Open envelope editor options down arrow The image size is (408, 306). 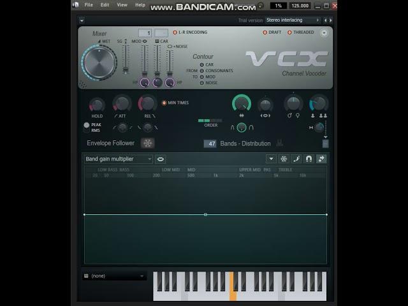pyautogui.click(x=271, y=159)
